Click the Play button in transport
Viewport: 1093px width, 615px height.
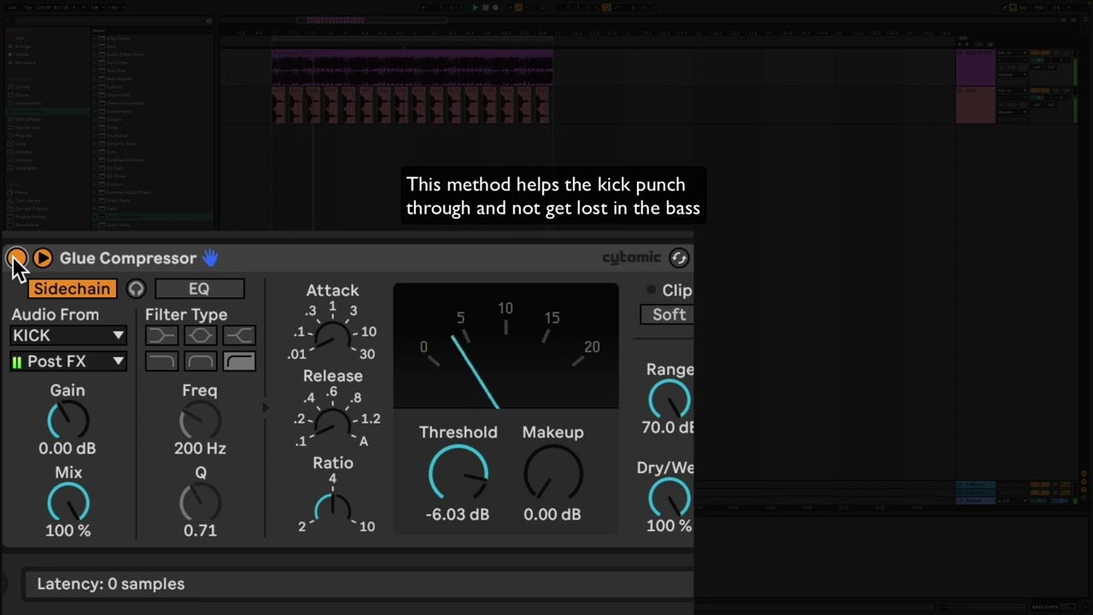[475, 8]
